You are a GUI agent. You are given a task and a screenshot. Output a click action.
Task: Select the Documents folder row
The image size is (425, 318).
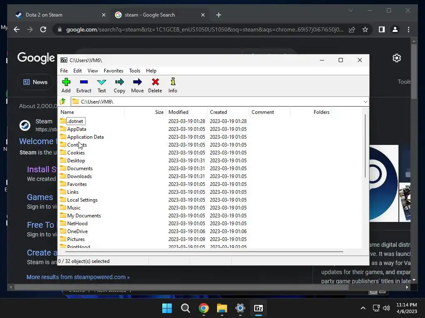210,168
